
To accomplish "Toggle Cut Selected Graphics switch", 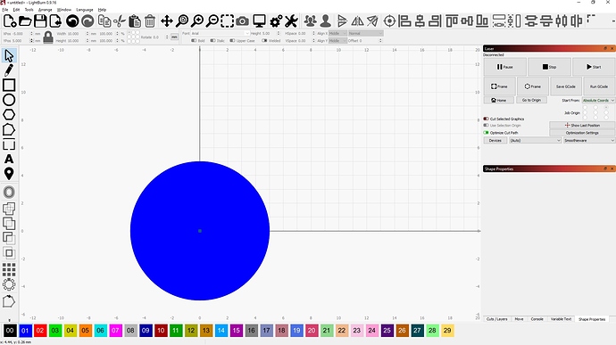I will click(486, 119).
